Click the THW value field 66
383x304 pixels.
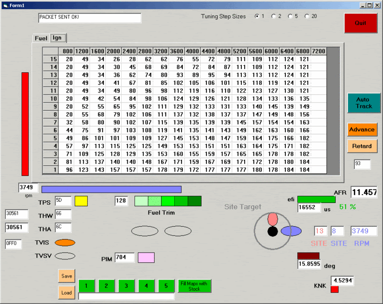coord(63,214)
